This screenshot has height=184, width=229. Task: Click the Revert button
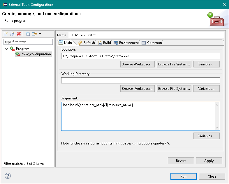(181, 161)
